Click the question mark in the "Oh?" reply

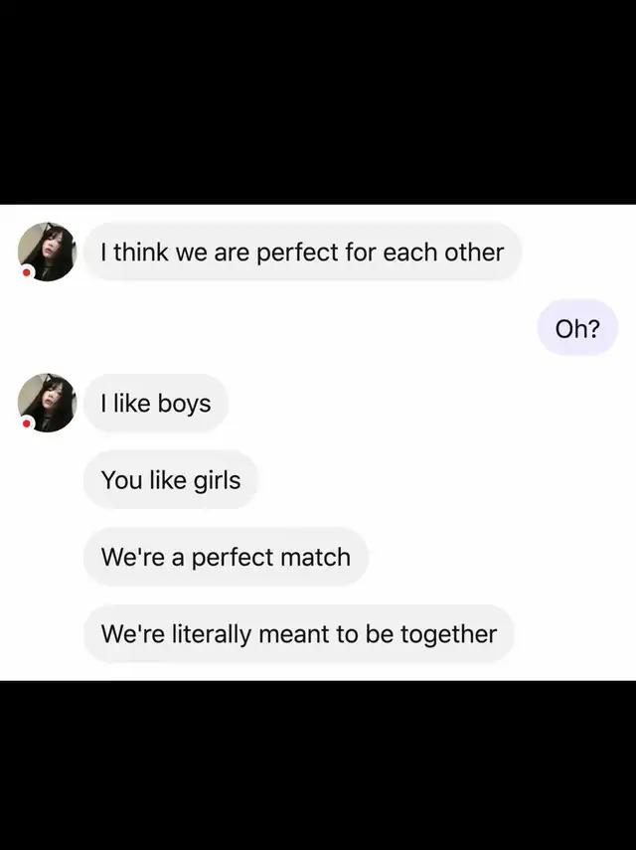click(x=593, y=328)
